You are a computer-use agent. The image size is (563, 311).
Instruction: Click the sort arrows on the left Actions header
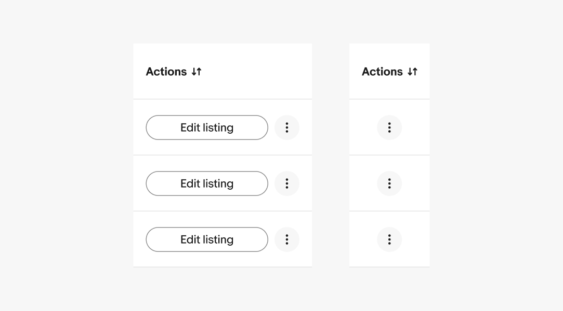197,72
